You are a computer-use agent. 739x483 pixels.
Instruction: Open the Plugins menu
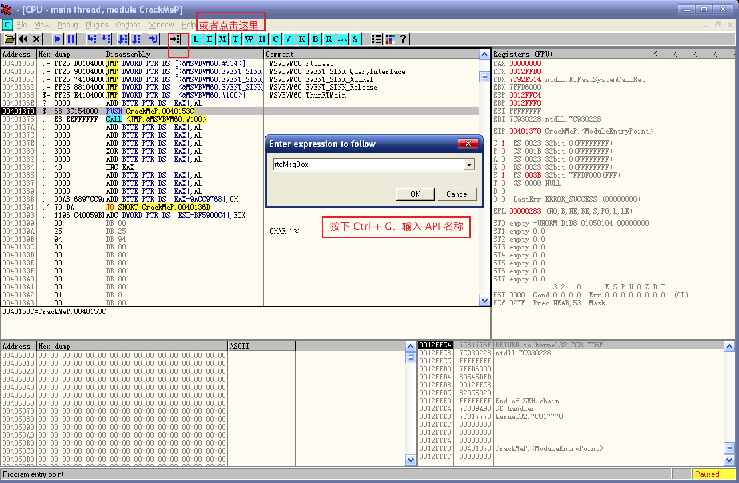(97, 25)
